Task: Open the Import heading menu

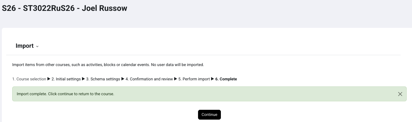Action: [25, 46]
